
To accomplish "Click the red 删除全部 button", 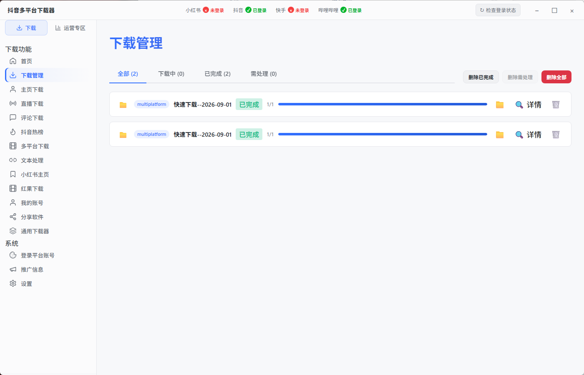I will point(556,77).
